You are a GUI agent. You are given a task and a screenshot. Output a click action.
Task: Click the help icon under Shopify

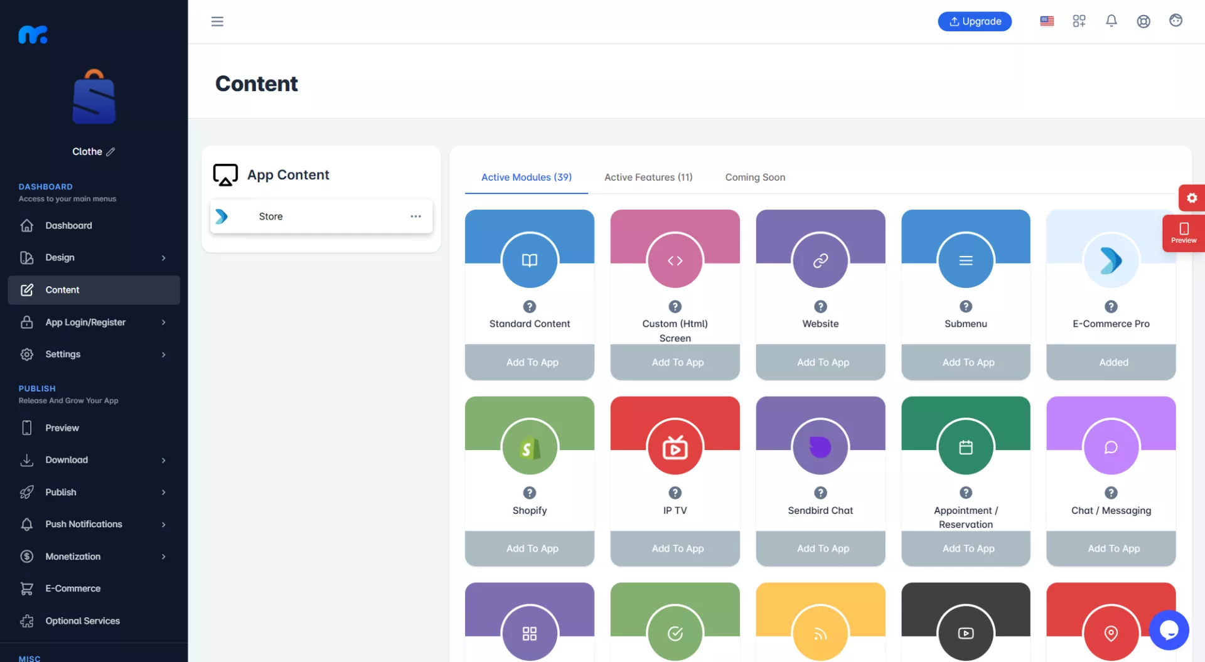pos(529,493)
